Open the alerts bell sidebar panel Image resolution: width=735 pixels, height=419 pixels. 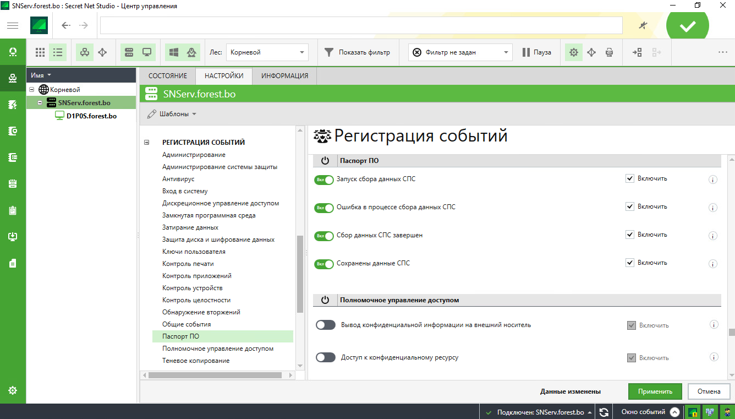pyautogui.click(x=13, y=52)
